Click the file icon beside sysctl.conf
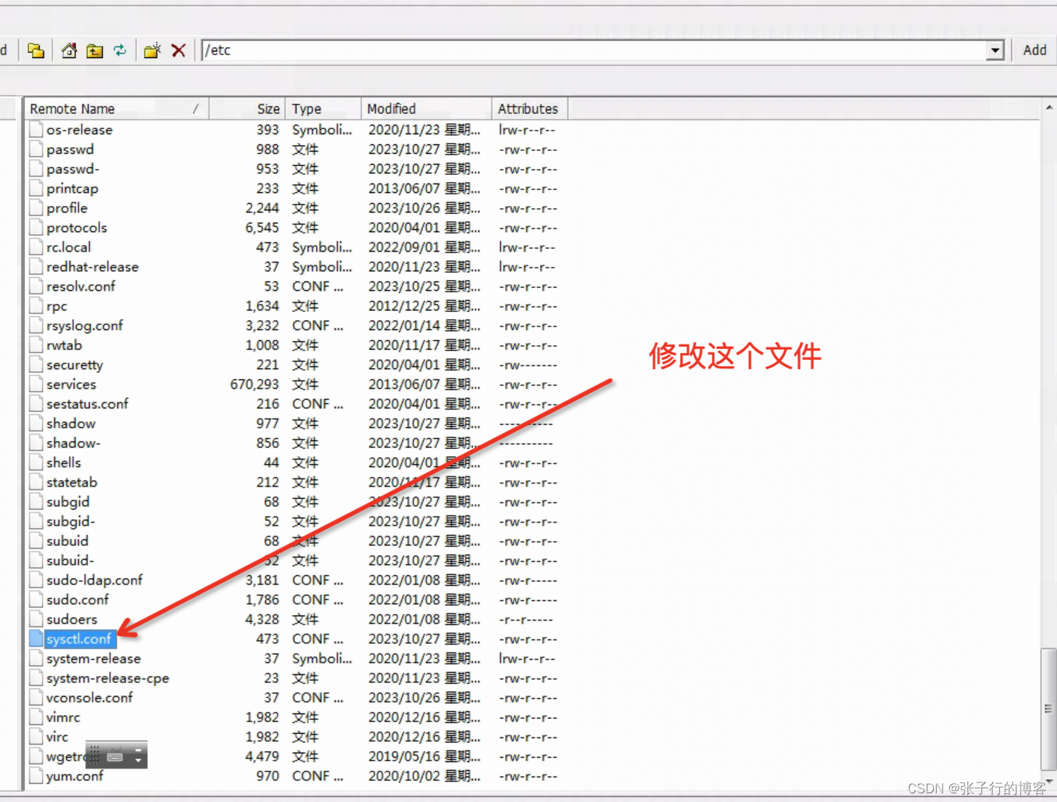The width and height of the screenshot is (1057, 802). point(36,638)
